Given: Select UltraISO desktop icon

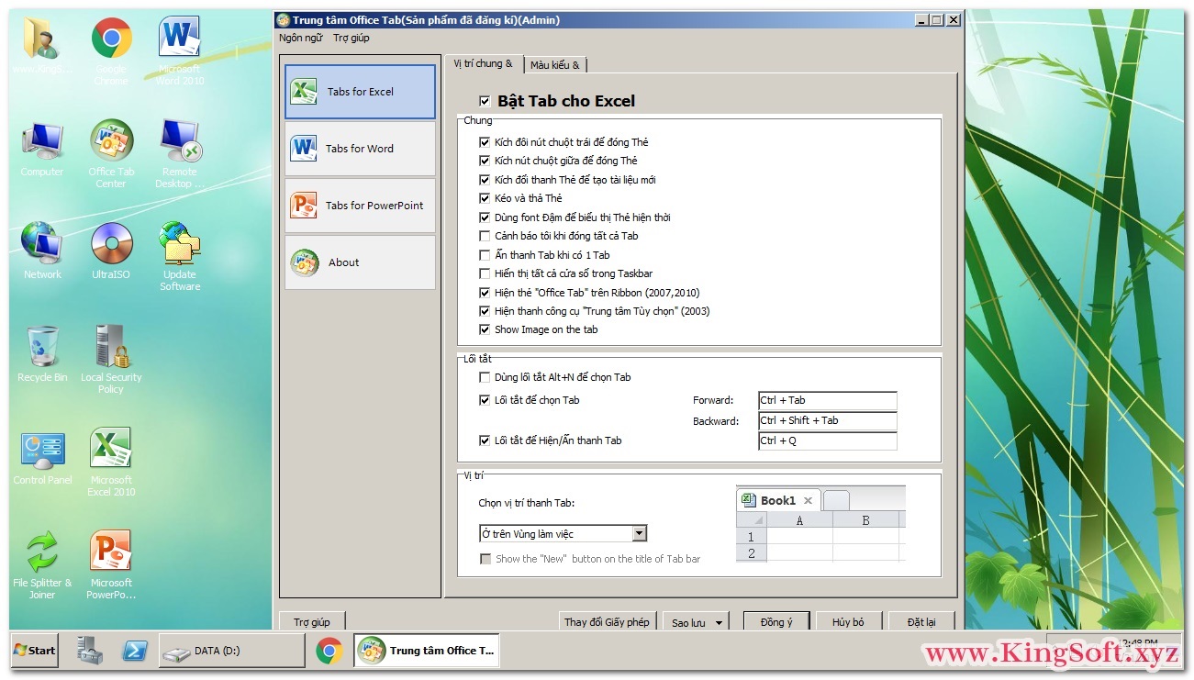Looking at the screenshot, I should (x=111, y=251).
